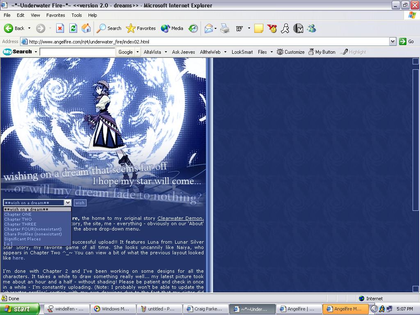Screen dimensions: 420x315
Task: Switch to Windows Media Player taskbar item
Action: [112, 309]
